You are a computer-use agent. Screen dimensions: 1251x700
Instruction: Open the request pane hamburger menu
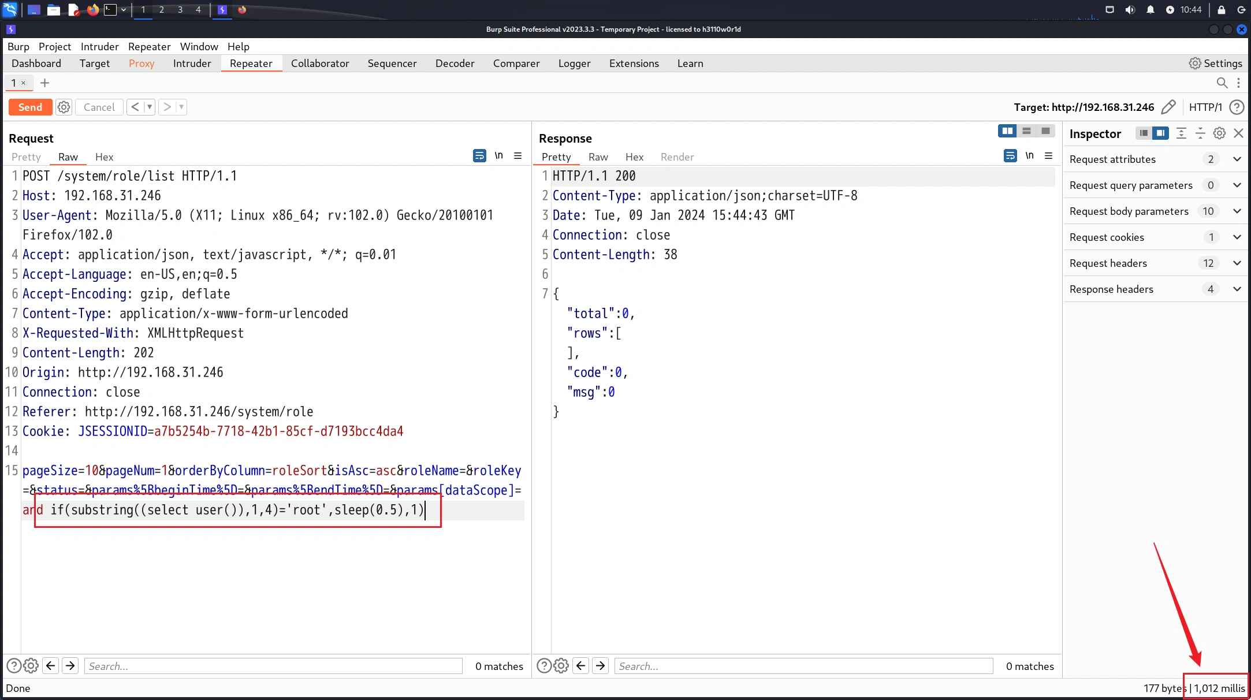pyautogui.click(x=518, y=156)
